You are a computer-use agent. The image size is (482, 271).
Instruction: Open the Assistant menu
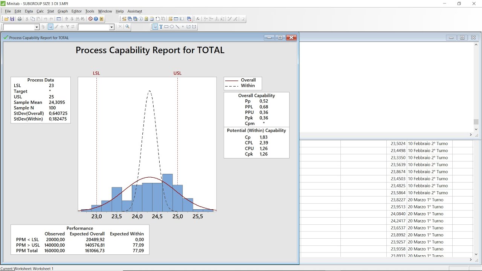135,11
